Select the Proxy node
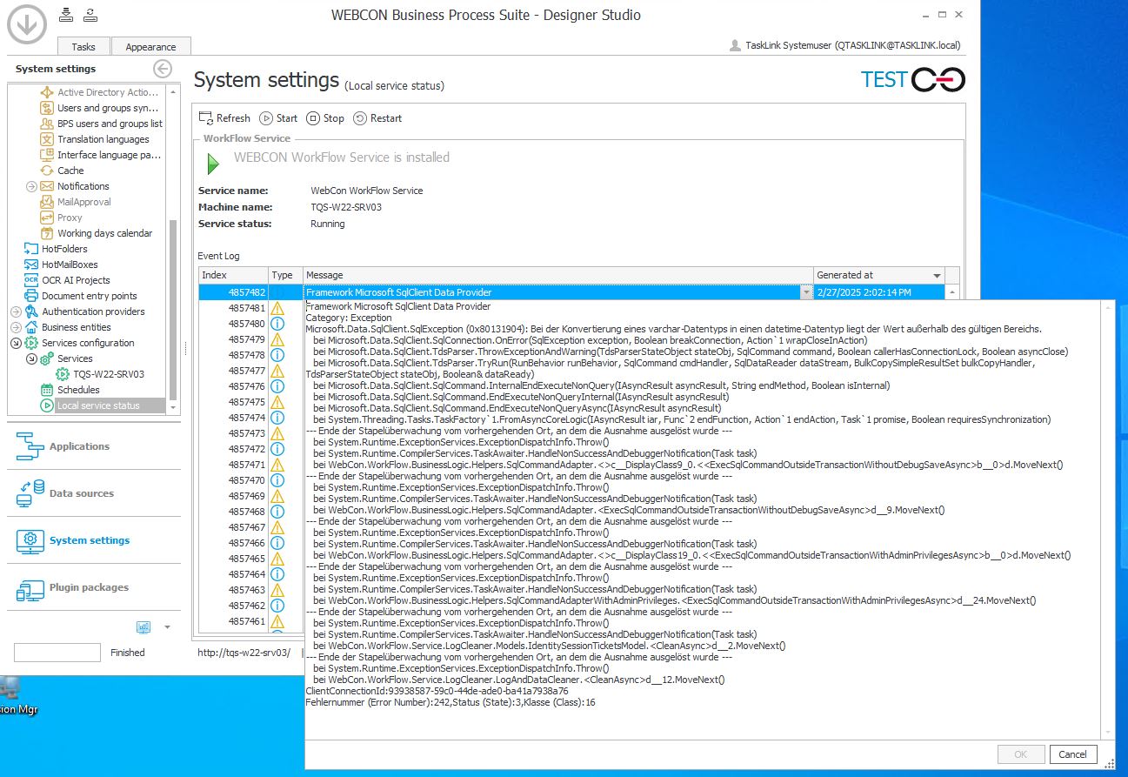 [x=61, y=218]
